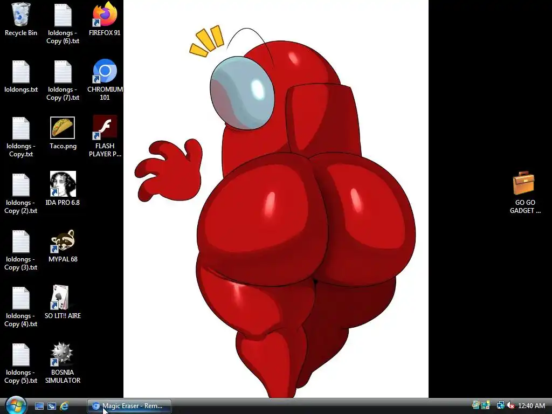The width and height of the screenshot is (552, 414).
Task: Select the loldongs - Copy.txt file
Action: (x=21, y=137)
